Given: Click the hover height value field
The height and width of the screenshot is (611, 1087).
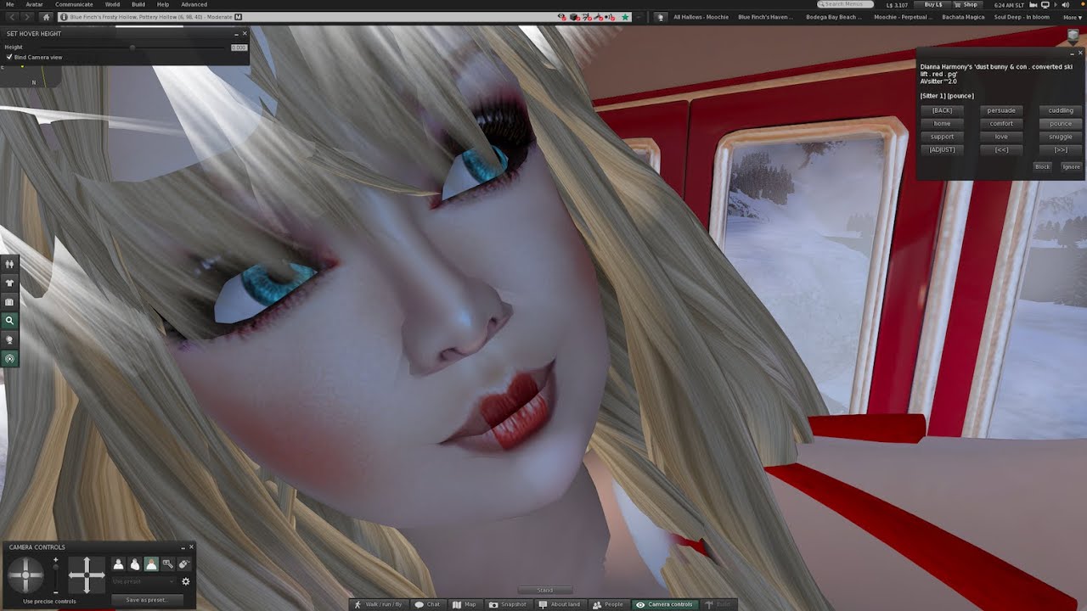Looking at the screenshot, I should tap(239, 47).
